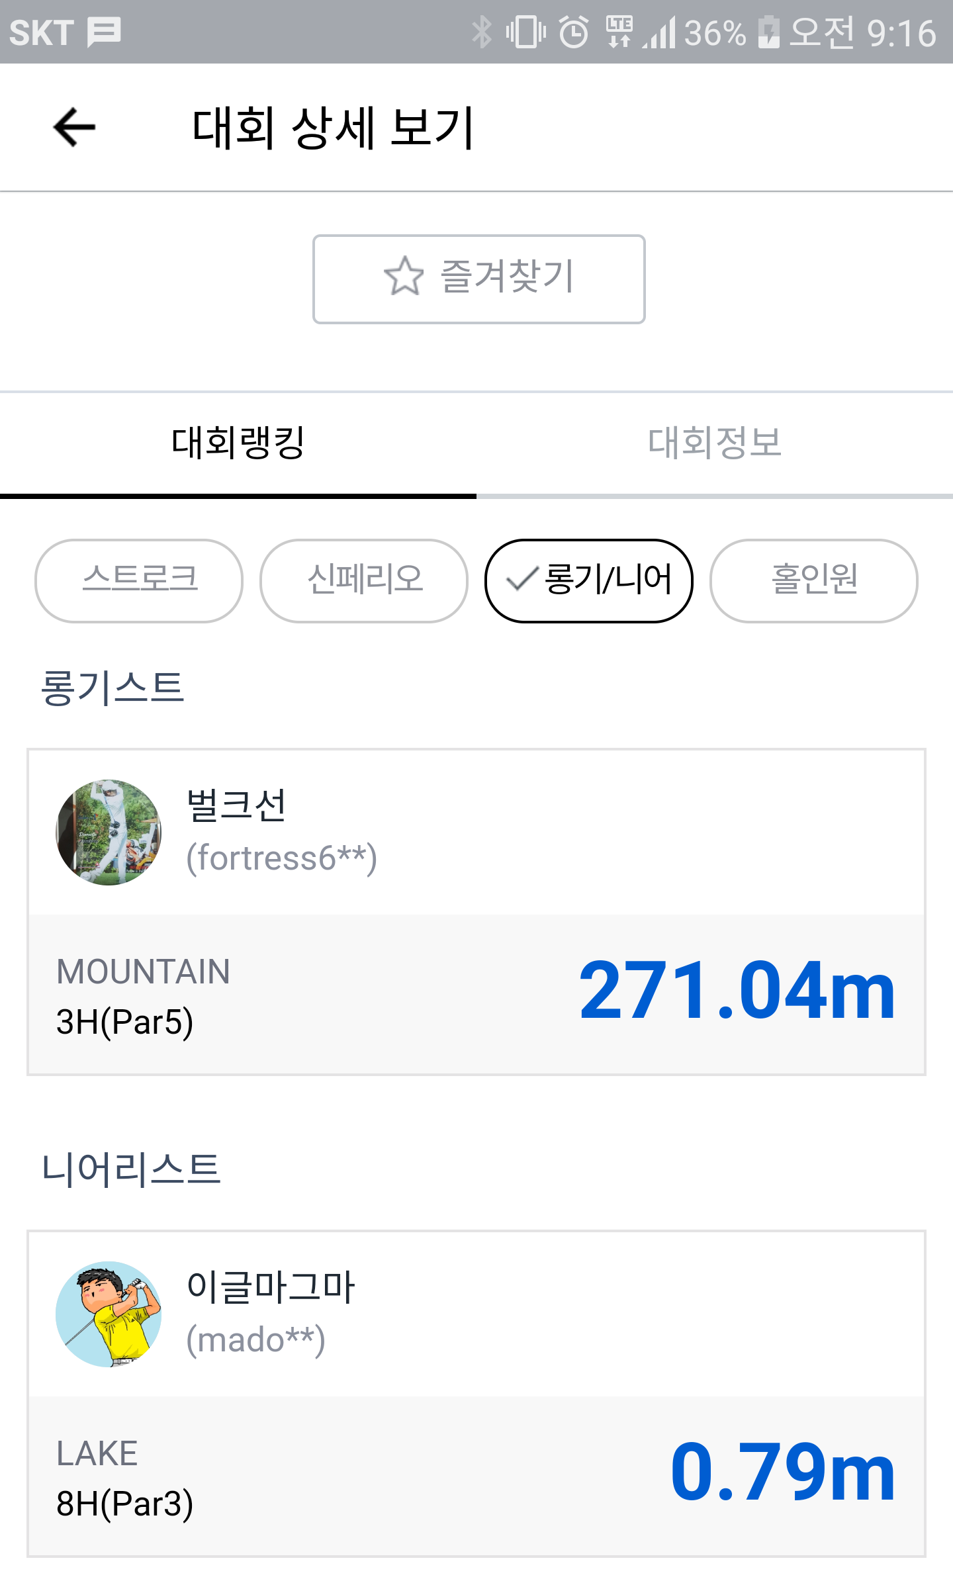Tap 벌크선's profile photo thumbnail
The width and height of the screenshot is (953, 1583).
[x=109, y=832]
